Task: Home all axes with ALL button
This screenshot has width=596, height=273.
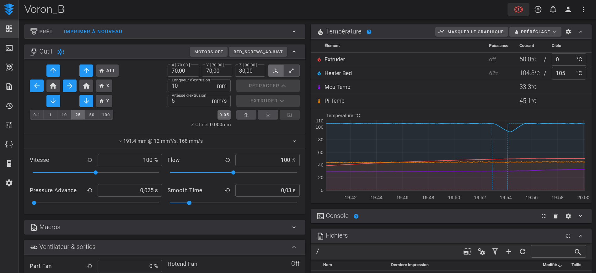Action: point(107,71)
